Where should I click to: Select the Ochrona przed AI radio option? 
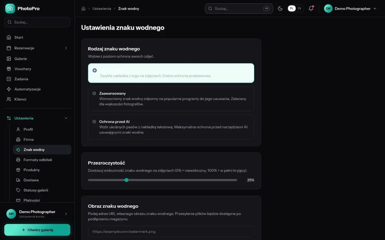94,122
